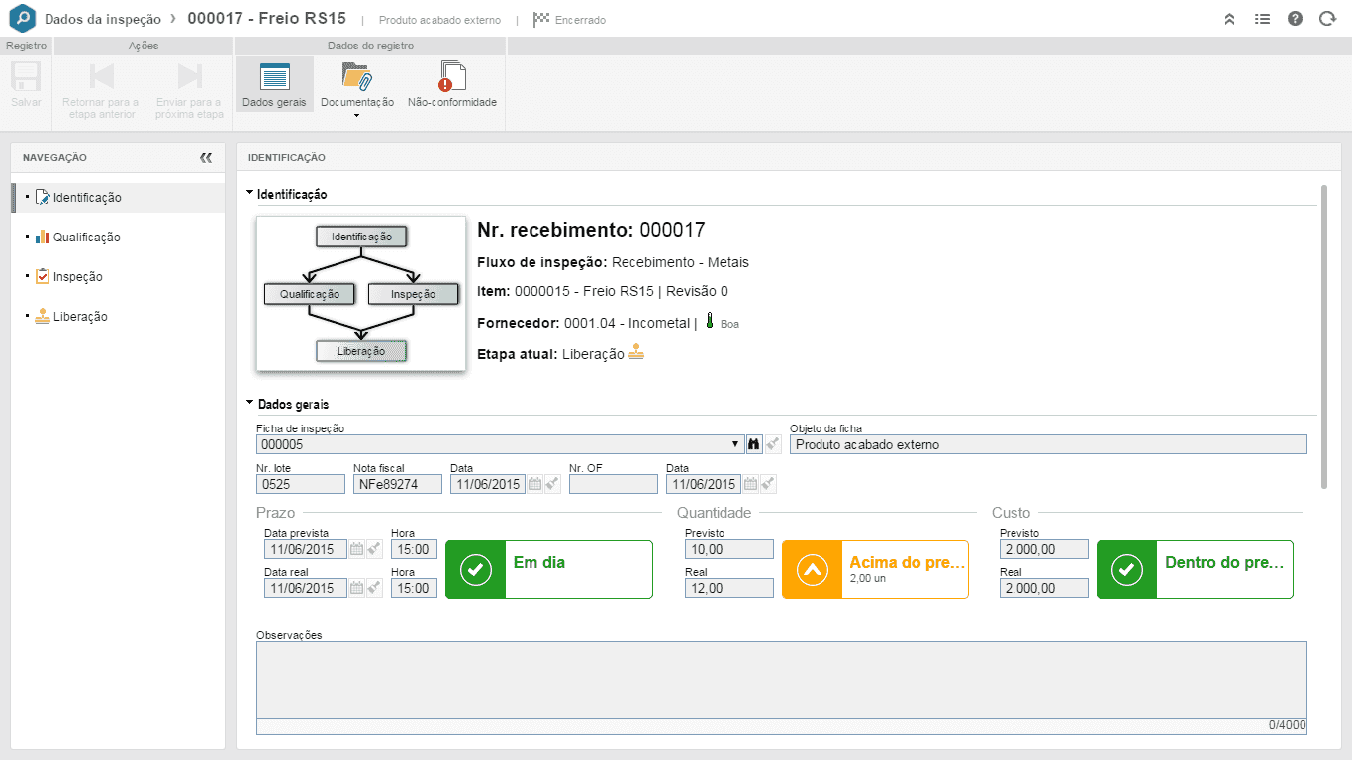Expand the Documentação dropdown arrow
The image size is (1352, 760).
point(356,116)
